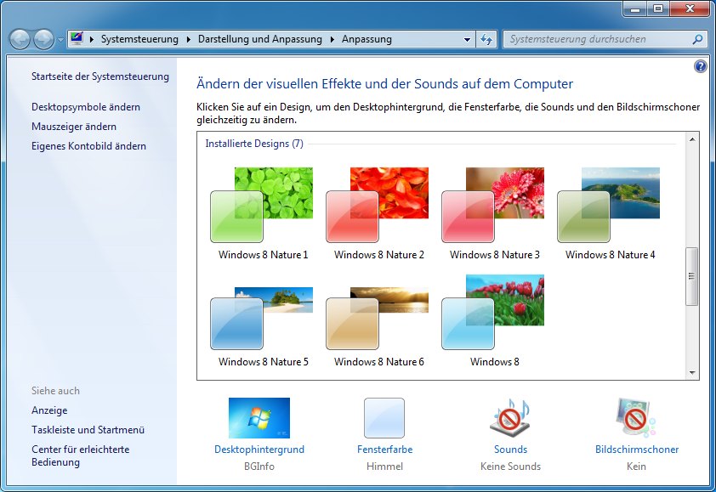
Task: Click the Forward navigation arrow
Action: (44, 39)
